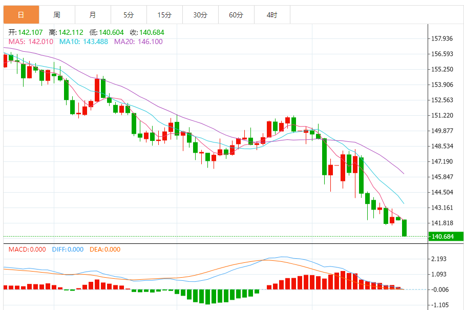Click the 149.877 price axis label
The image size is (464, 310).
442,131
